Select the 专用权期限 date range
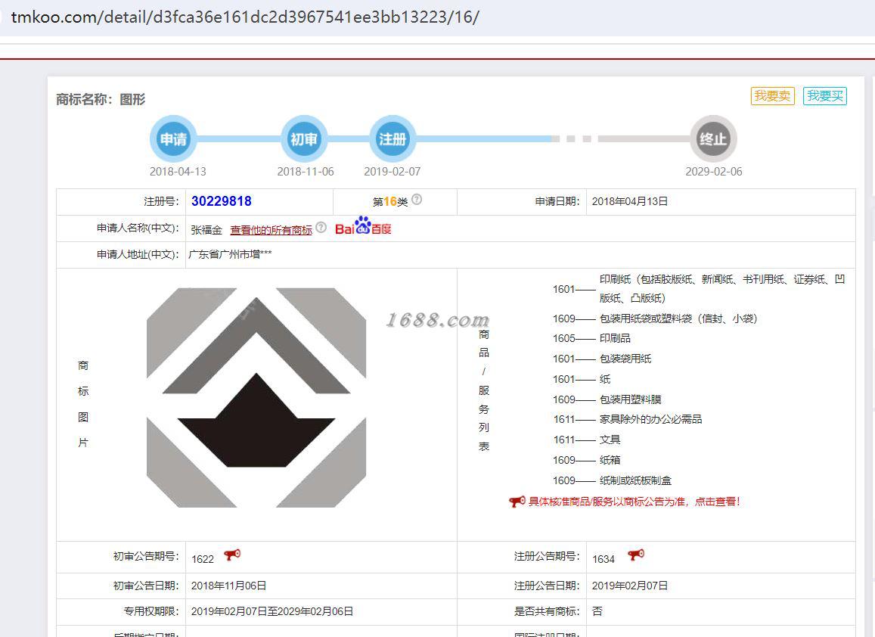Viewport: 875px width, 637px height. tap(271, 611)
